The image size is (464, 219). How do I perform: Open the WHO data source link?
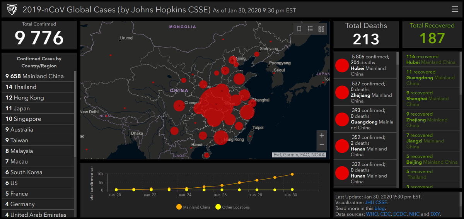pos(372,214)
